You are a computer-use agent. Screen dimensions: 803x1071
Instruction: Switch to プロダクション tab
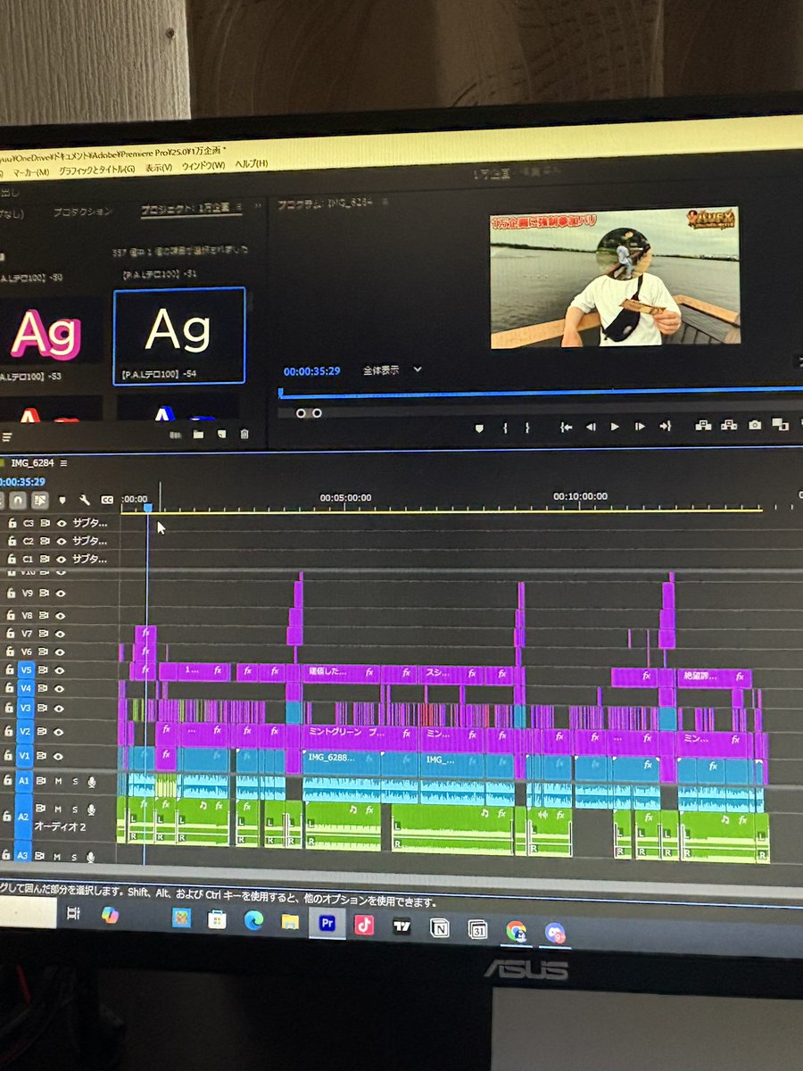tap(82, 212)
